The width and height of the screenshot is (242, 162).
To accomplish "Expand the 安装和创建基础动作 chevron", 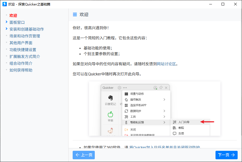I will [x=6, y=29].
